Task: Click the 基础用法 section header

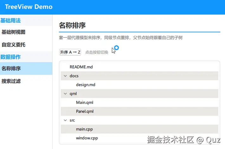Action: pos(10,21)
